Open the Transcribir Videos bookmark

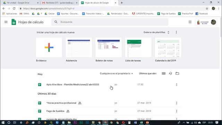pyautogui.click(x=93, y=14)
